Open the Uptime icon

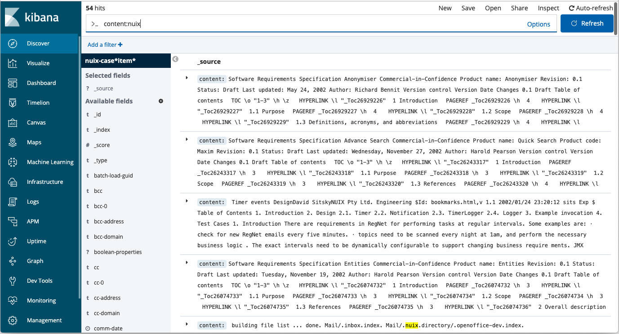pyautogui.click(x=13, y=241)
